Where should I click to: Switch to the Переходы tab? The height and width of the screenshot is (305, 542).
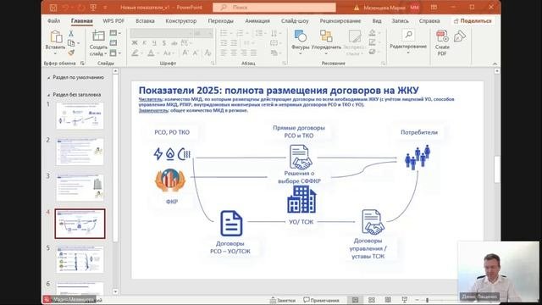220,20
